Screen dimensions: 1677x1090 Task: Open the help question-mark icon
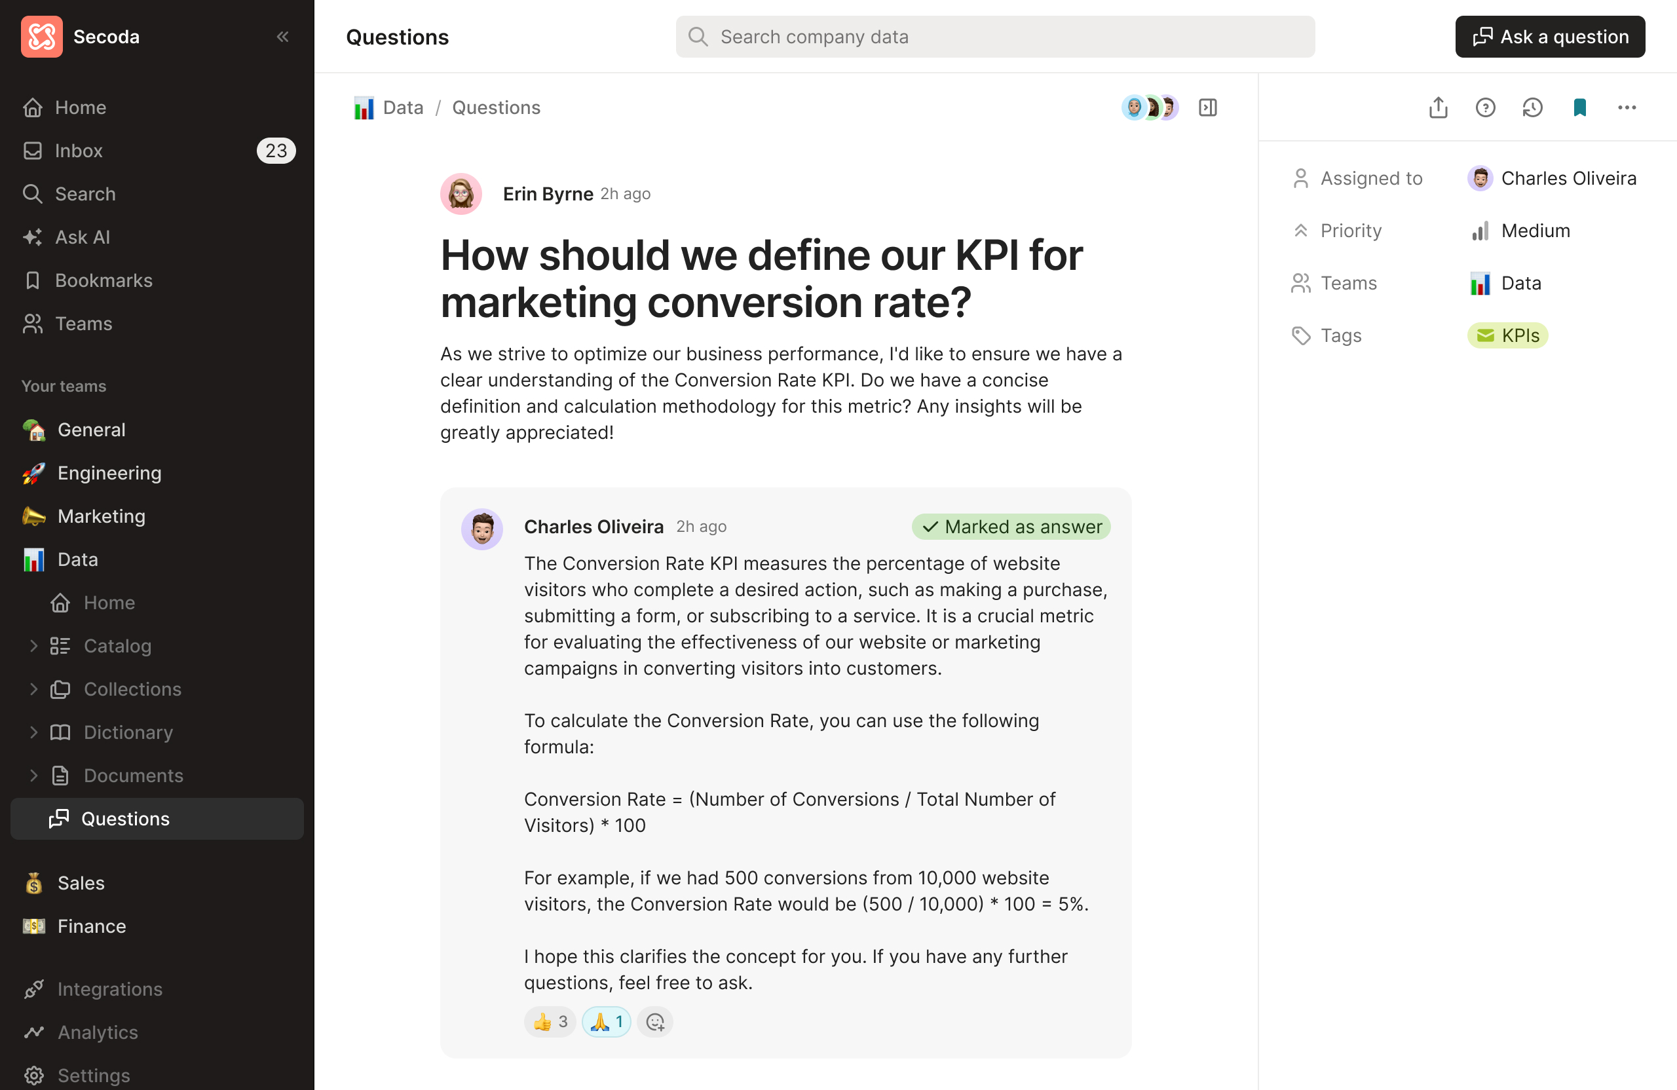pyautogui.click(x=1484, y=108)
